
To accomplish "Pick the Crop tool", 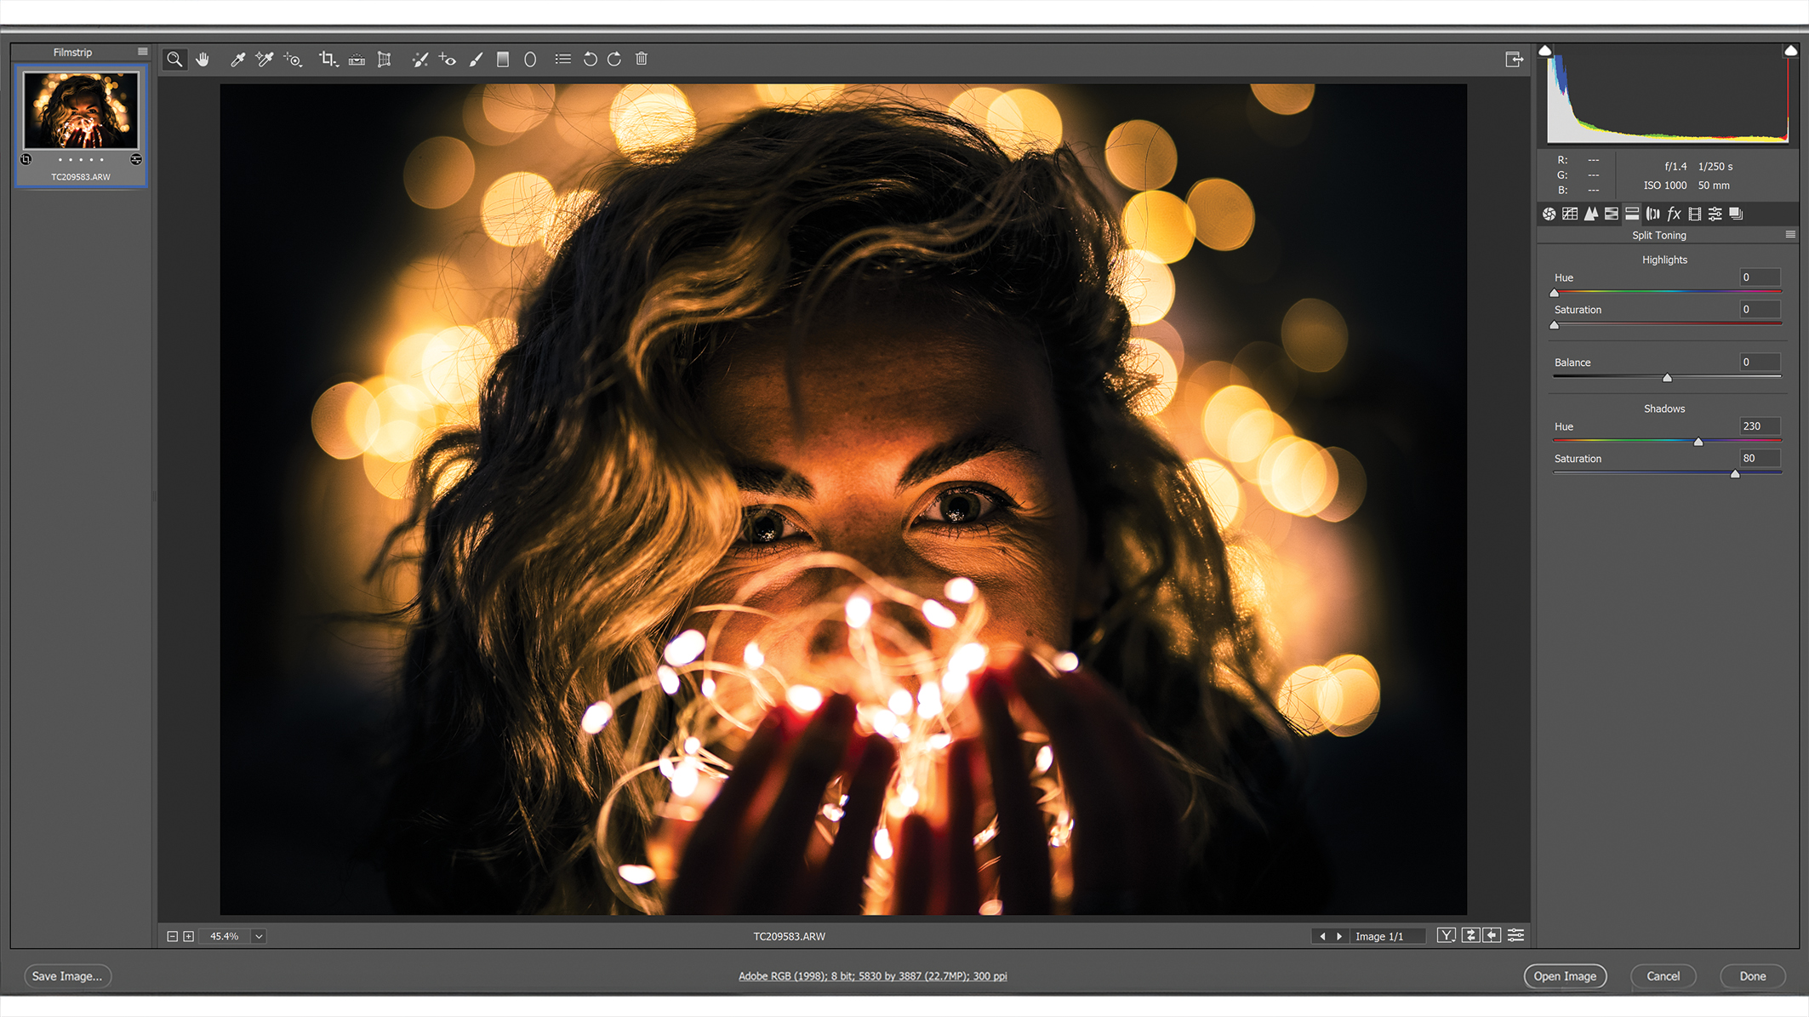I will click(328, 59).
